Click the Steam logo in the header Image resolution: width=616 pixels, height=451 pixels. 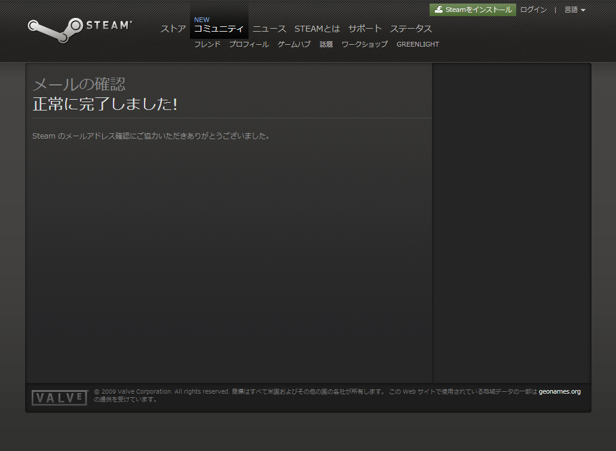(x=80, y=30)
